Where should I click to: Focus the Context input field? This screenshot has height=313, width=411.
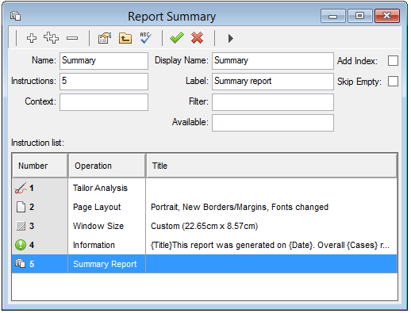pyautogui.click(x=104, y=102)
